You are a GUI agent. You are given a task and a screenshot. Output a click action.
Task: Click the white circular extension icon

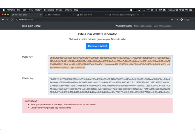pyautogui.click(x=182, y=20)
